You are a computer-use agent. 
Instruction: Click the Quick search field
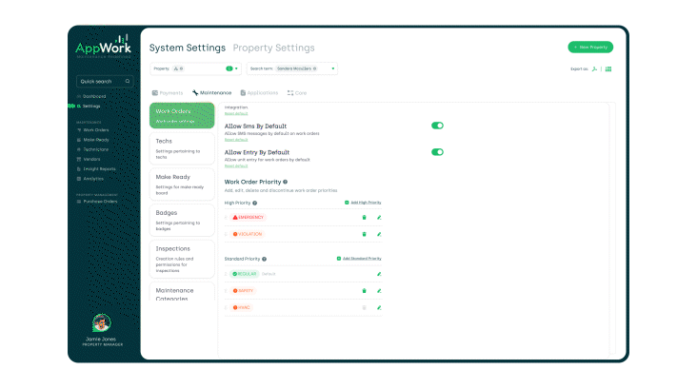pos(104,82)
